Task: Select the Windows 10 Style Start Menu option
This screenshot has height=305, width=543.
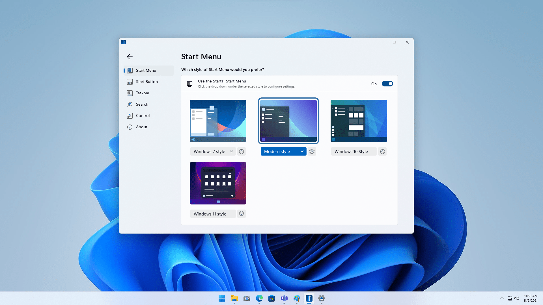Action: 358,121
